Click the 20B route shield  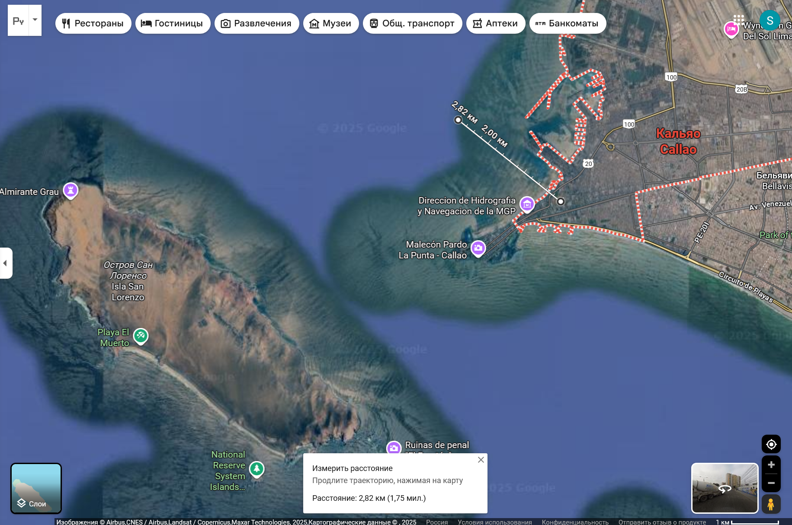(741, 89)
